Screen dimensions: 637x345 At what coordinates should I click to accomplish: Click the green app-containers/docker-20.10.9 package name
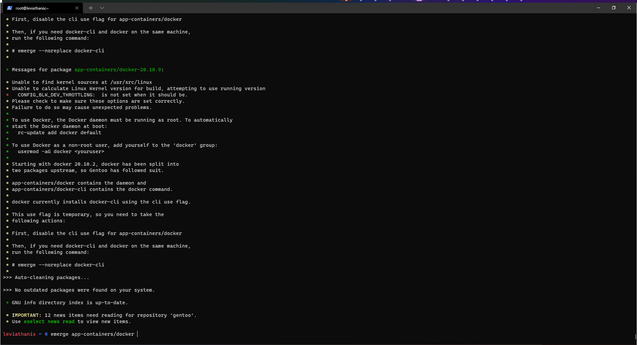point(118,70)
